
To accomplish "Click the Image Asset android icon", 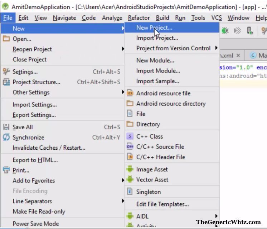I will point(130,169).
